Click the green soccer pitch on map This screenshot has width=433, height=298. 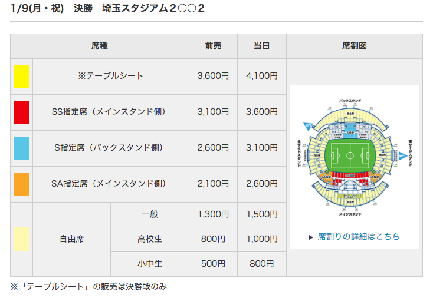tap(350, 155)
